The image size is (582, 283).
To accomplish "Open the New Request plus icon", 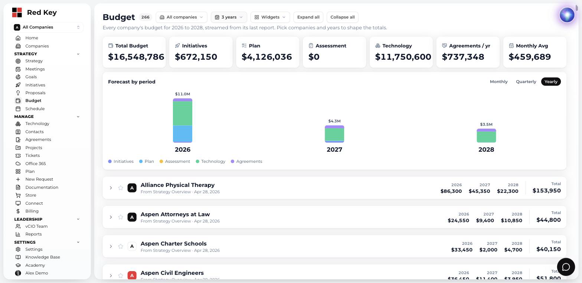I will [18, 179].
